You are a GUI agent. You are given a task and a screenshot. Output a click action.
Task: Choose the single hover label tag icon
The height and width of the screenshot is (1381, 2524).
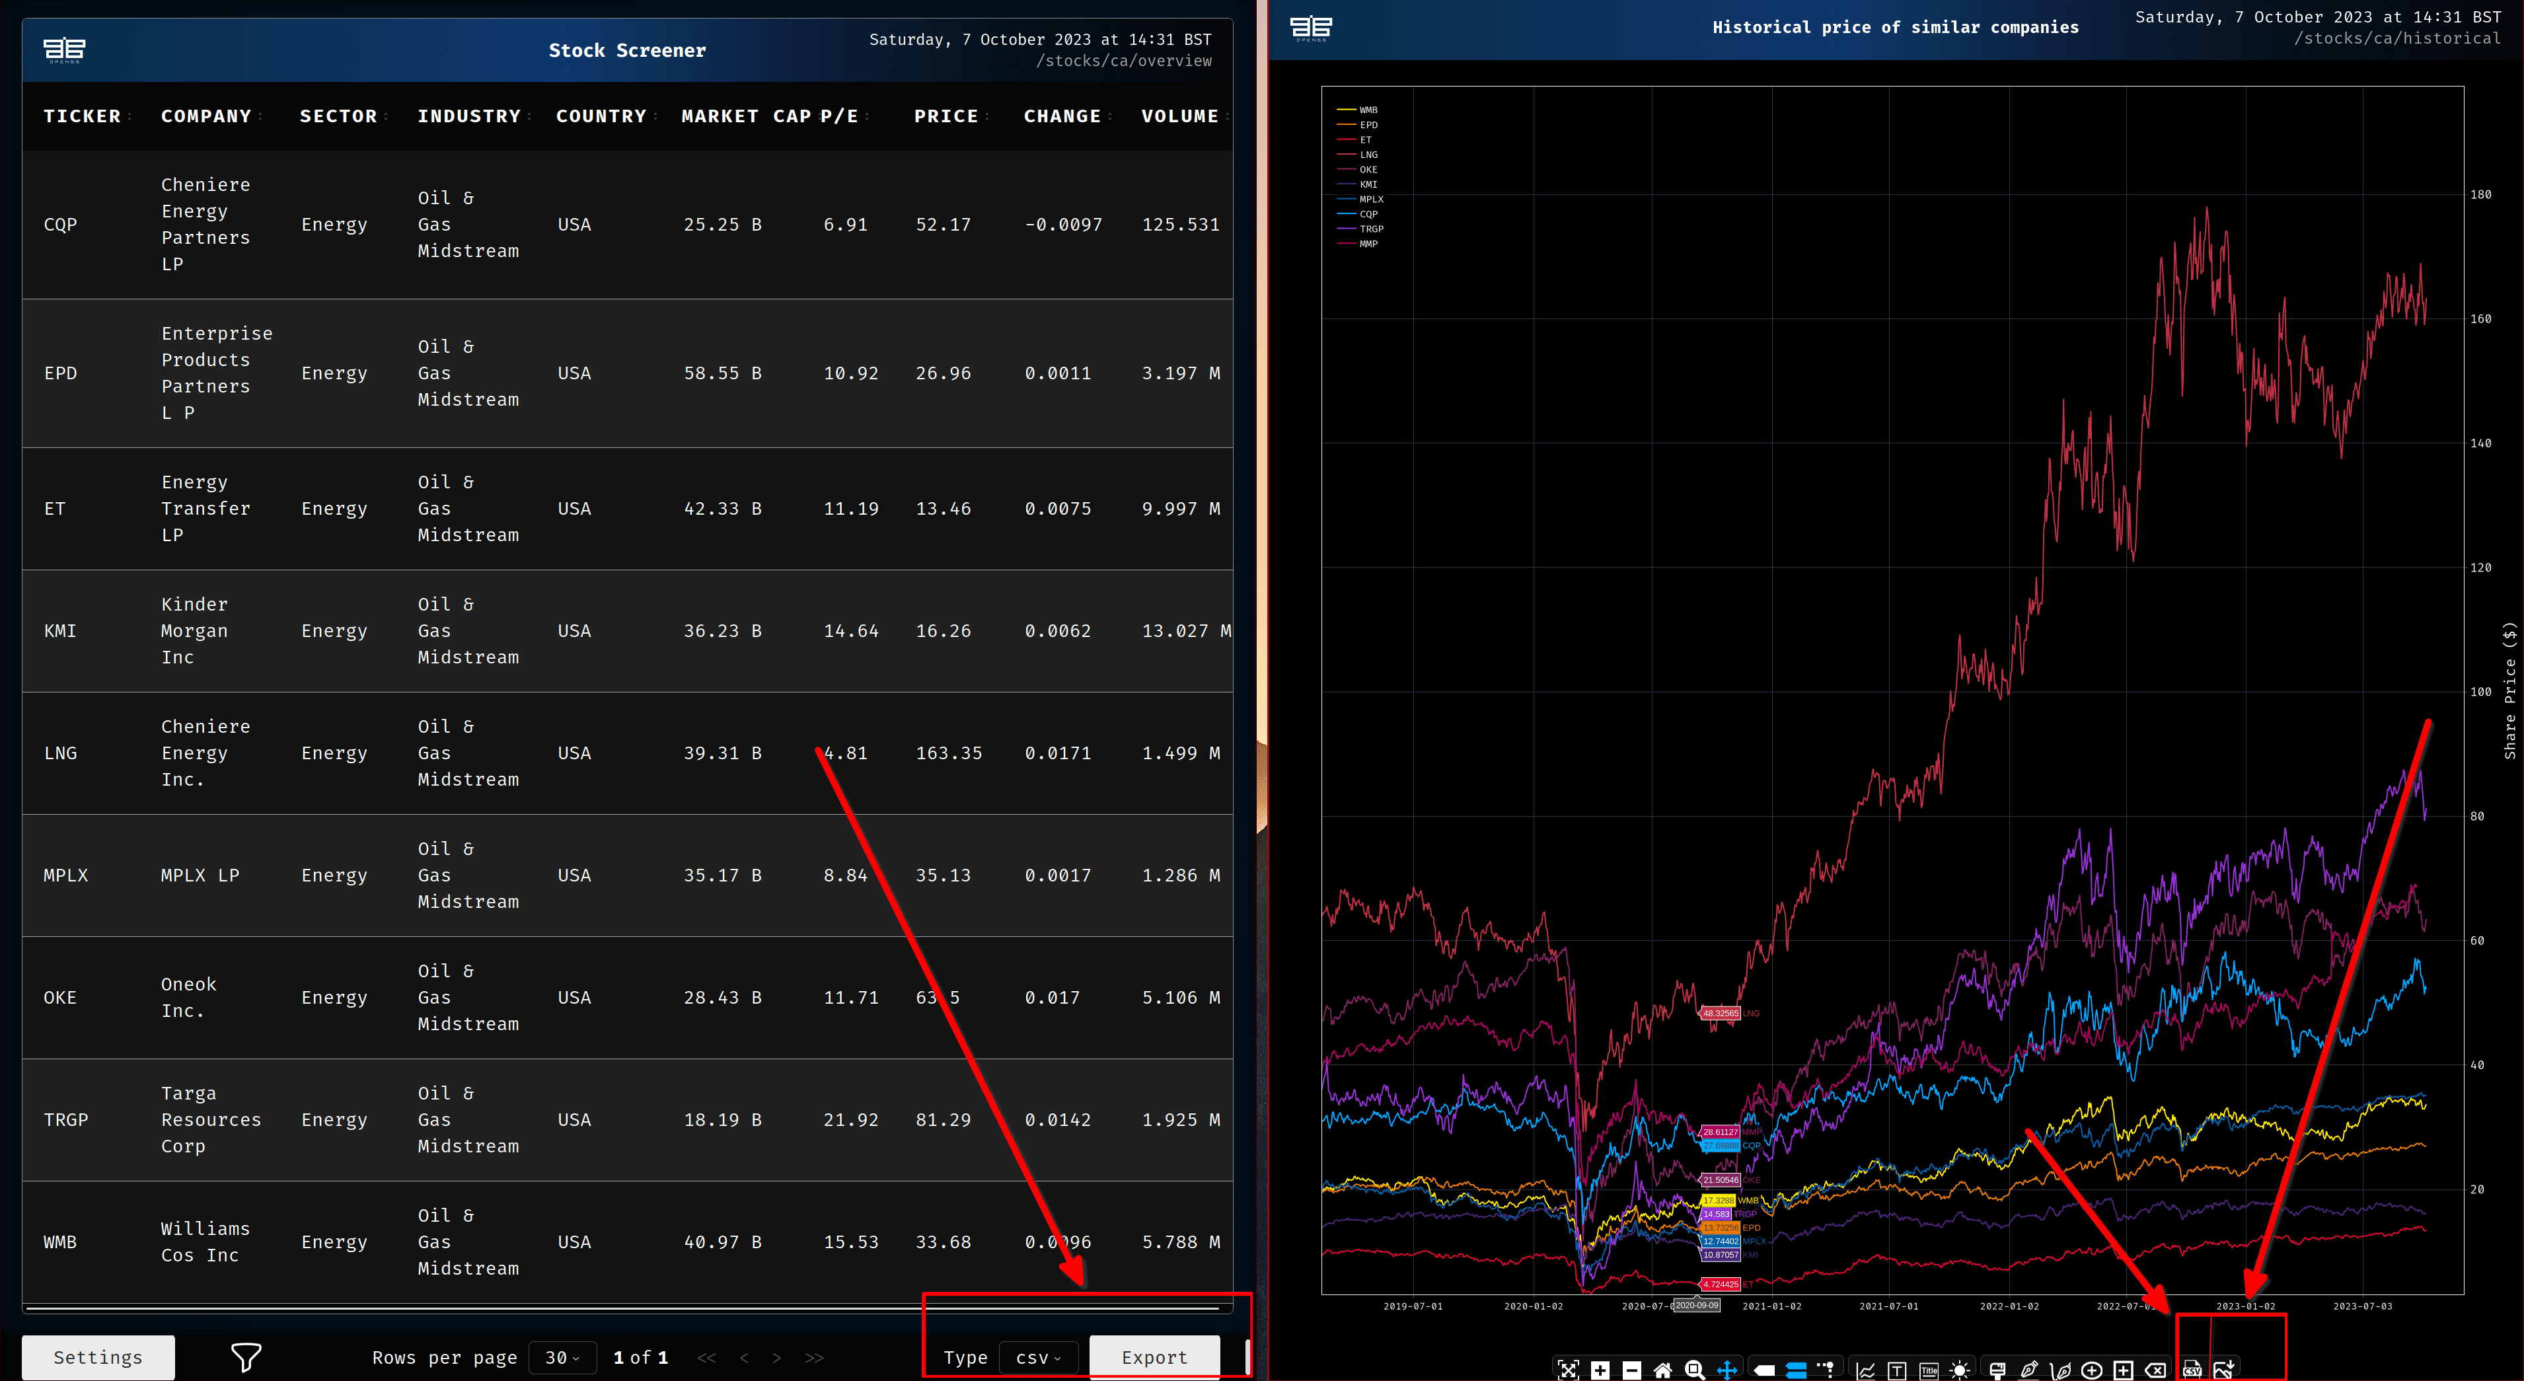1765,1369
